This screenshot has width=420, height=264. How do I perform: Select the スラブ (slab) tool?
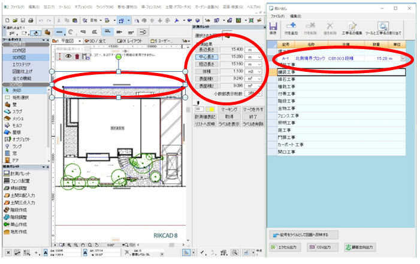pyautogui.click(x=17, y=111)
